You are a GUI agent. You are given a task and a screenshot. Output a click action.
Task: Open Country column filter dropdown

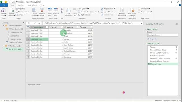pos(78,27)
